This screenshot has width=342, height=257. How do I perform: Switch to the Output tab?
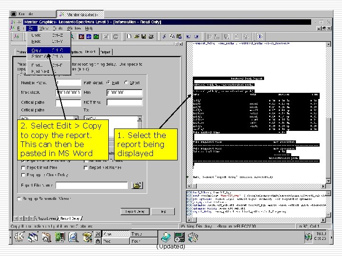[105, 52]
